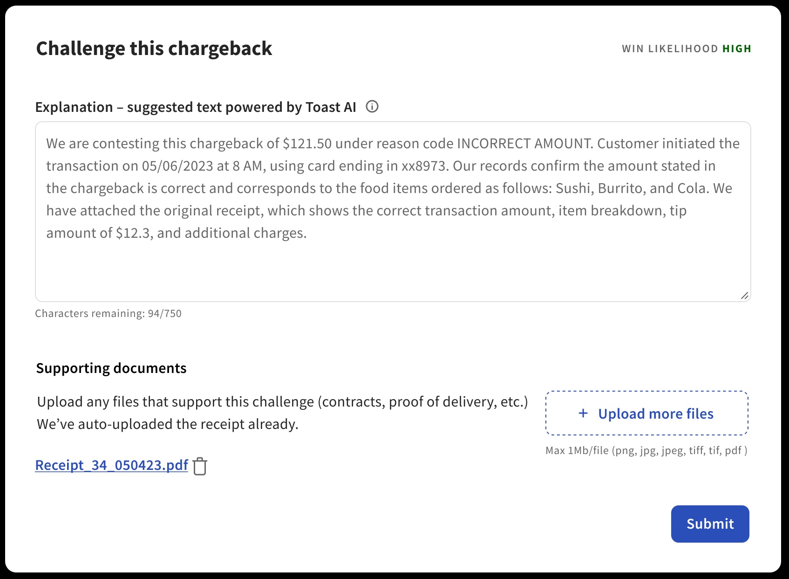Image resolution: width=789 pixels, height=579 pixels.
Task: Place cursor at tip amount $12.3
Action: click(133, 233)
